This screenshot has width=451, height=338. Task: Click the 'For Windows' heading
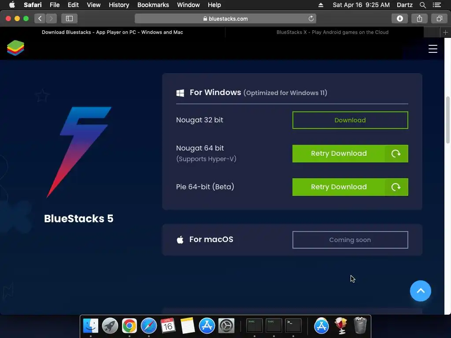tap(215, 92)
